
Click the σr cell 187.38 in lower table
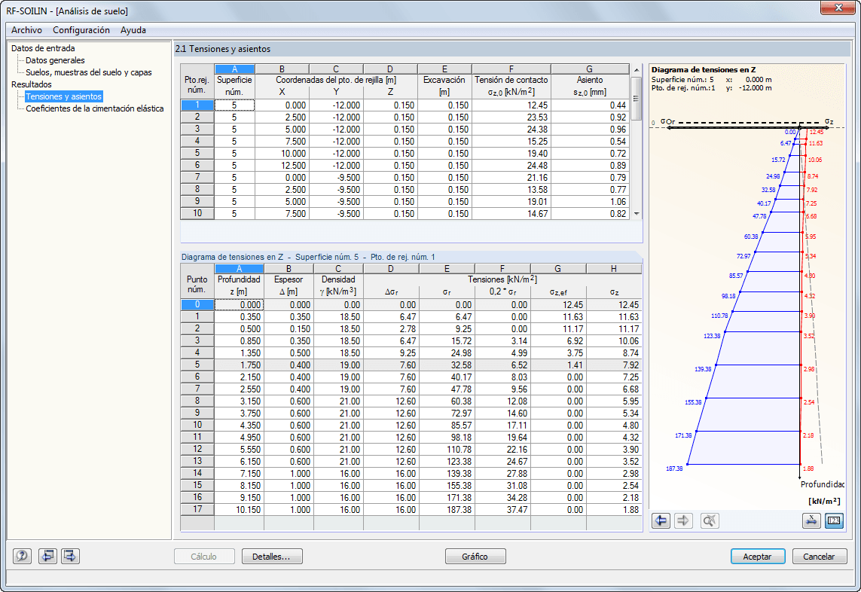pyautogui.click(x=447, y=510)
